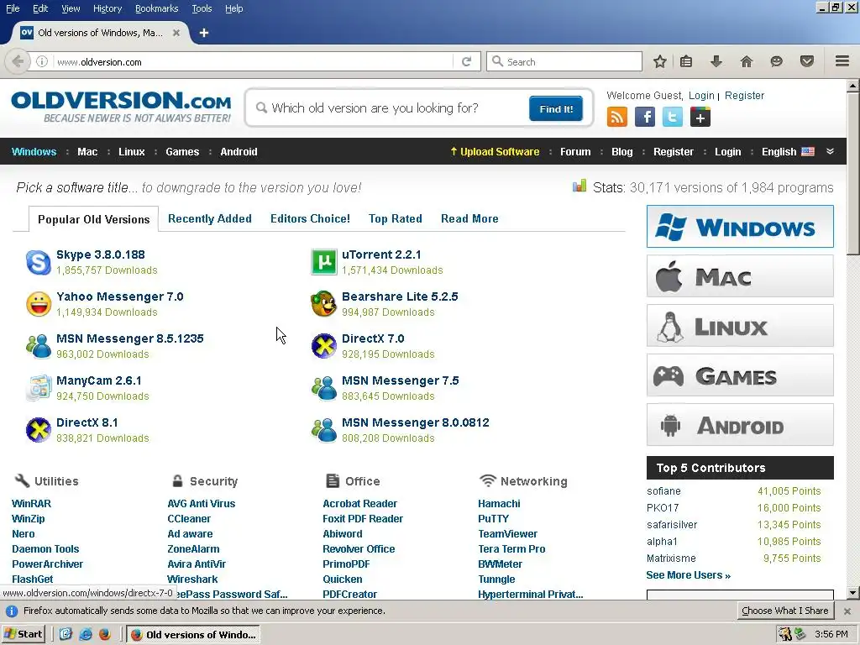Screen dimensions: 860x645
Task: Click the Pocket icon in toolbar
Action: tap(807, 61)
